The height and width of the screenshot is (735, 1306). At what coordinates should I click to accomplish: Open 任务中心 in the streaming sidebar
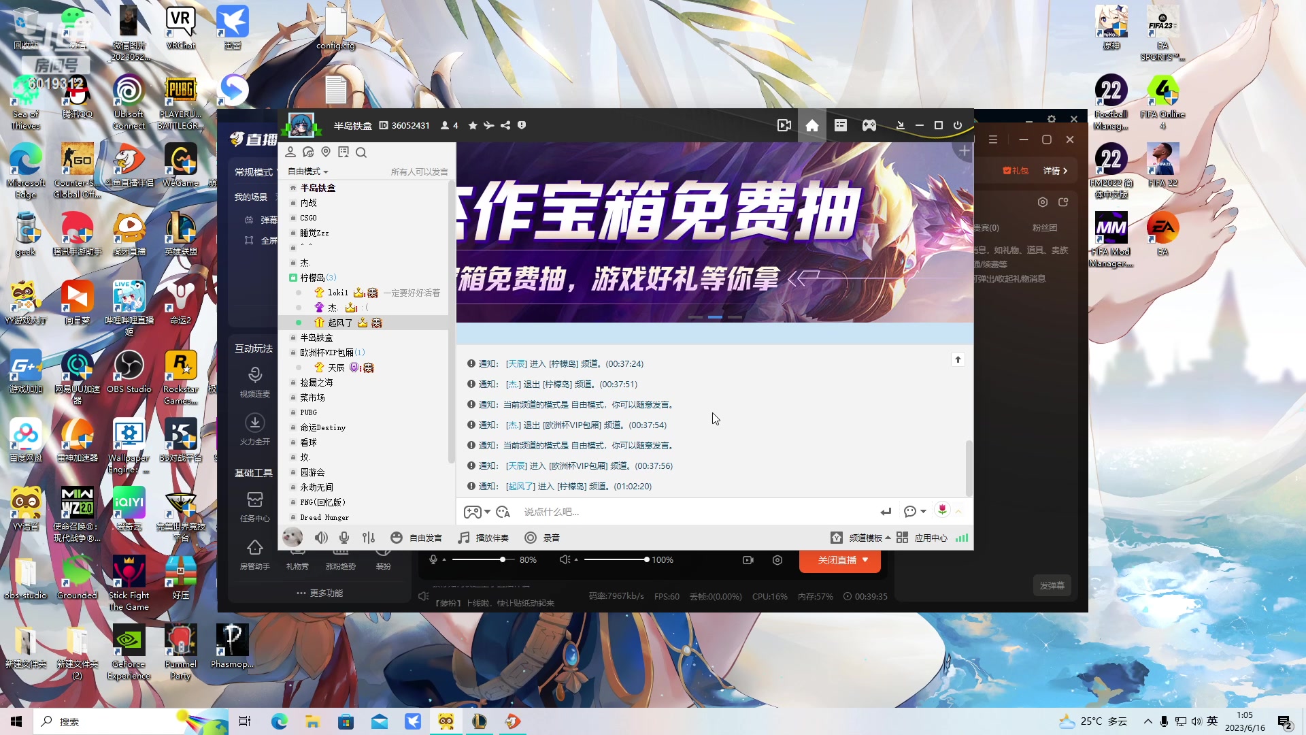(255, 507)
